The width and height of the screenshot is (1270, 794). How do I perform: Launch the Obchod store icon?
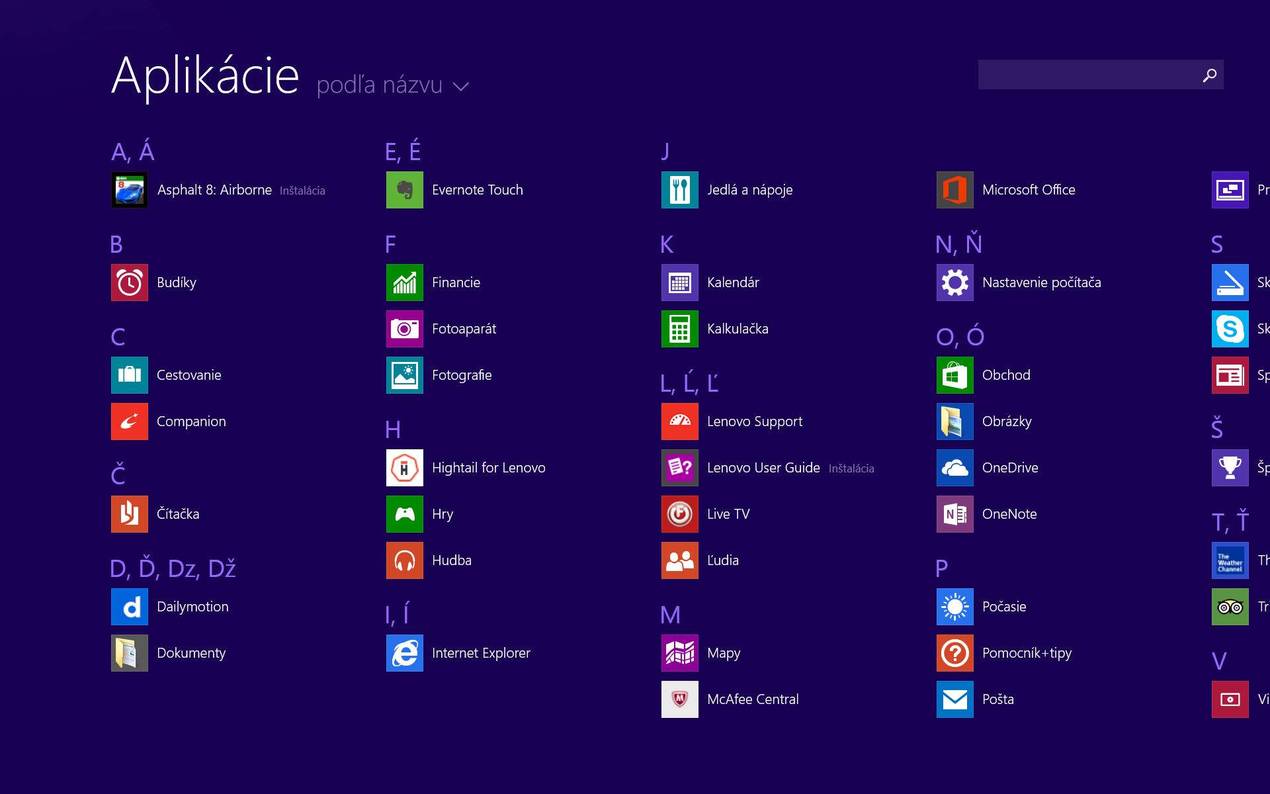(x=954, y=375)
